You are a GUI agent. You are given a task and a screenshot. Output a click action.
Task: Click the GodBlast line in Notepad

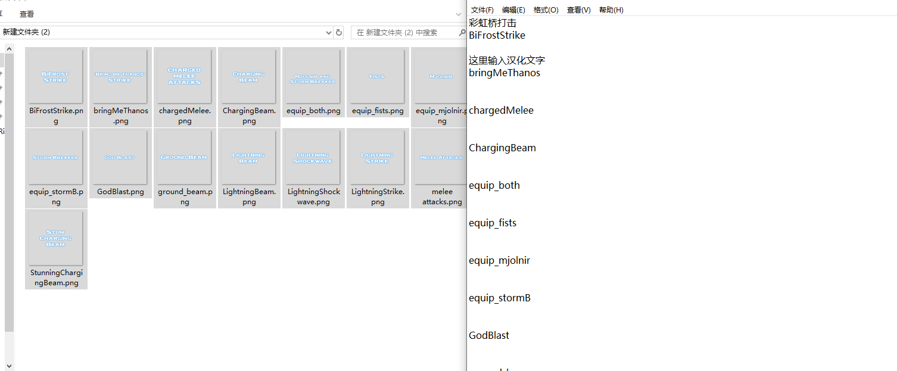489,335
